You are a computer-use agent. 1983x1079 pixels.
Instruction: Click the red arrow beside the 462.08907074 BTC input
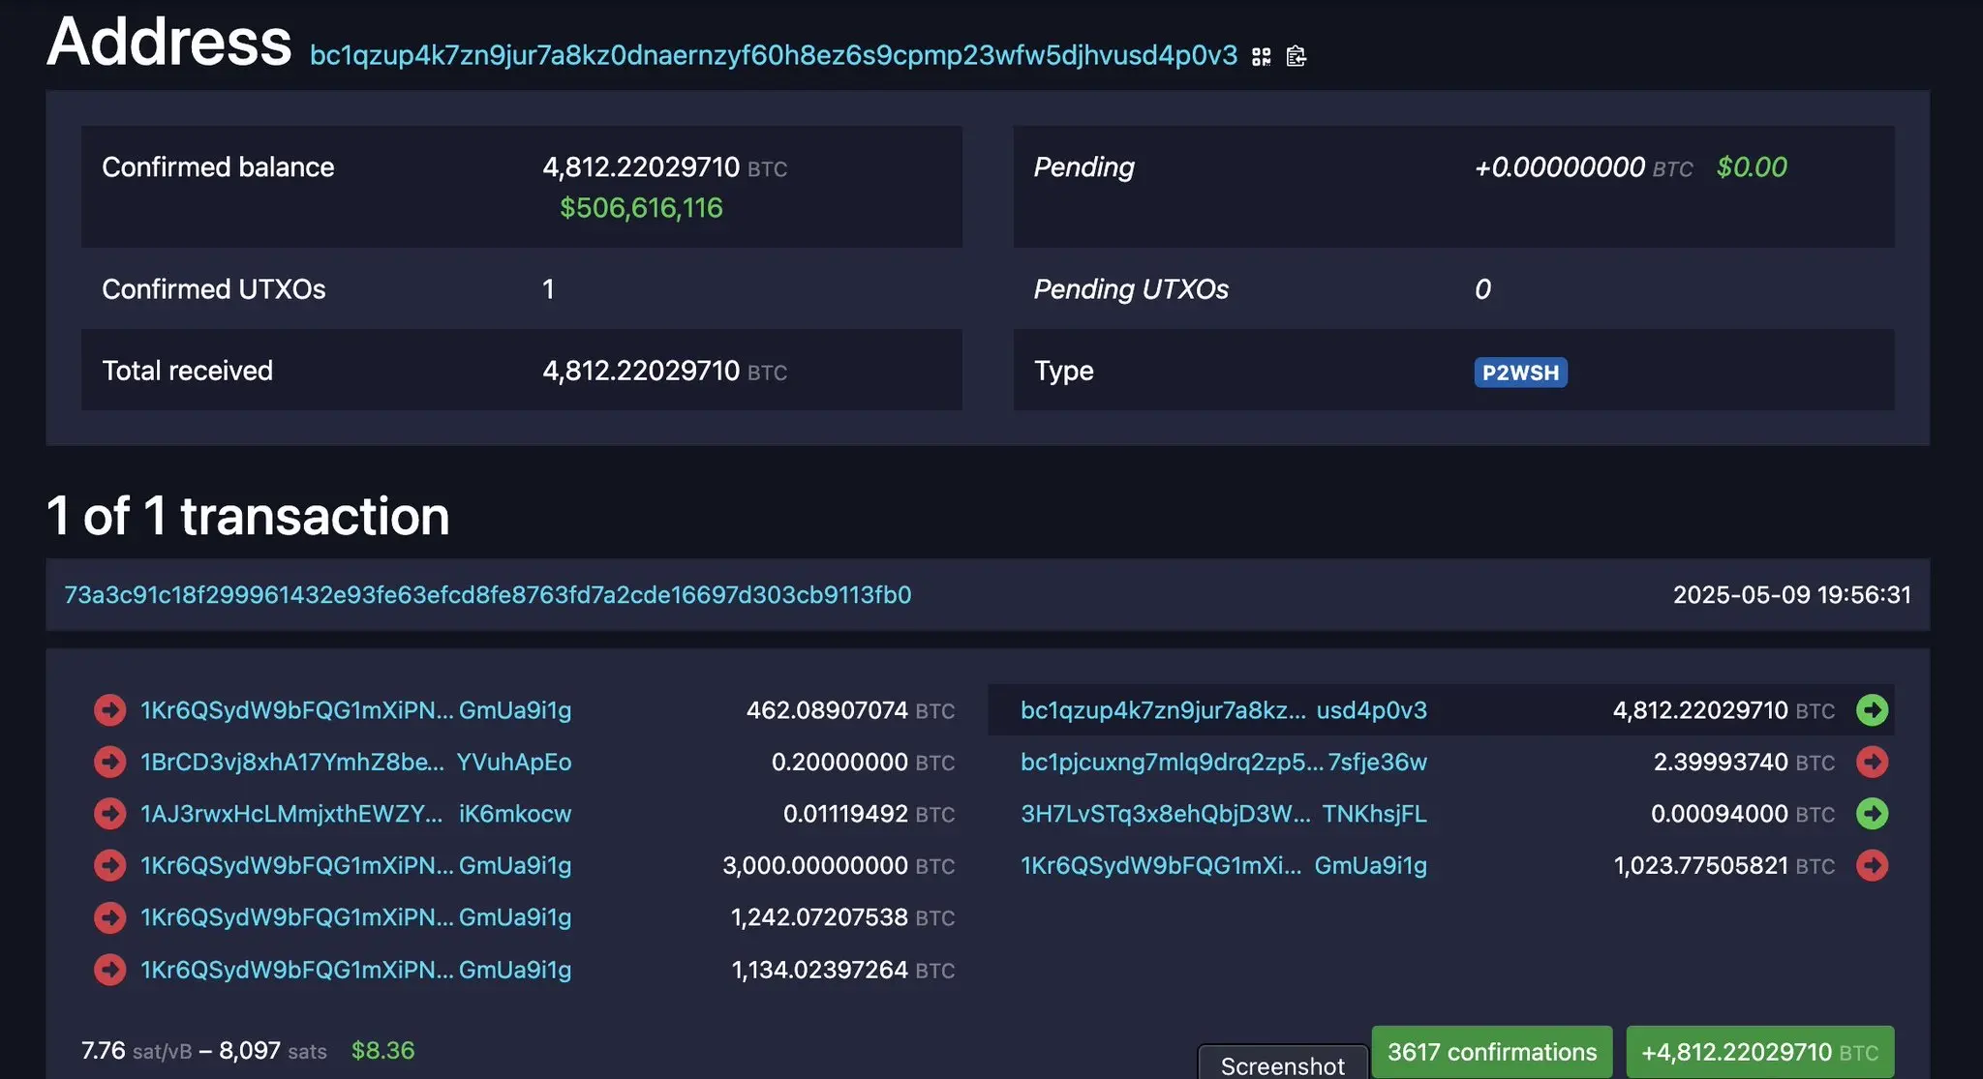(x=109, y=709)
